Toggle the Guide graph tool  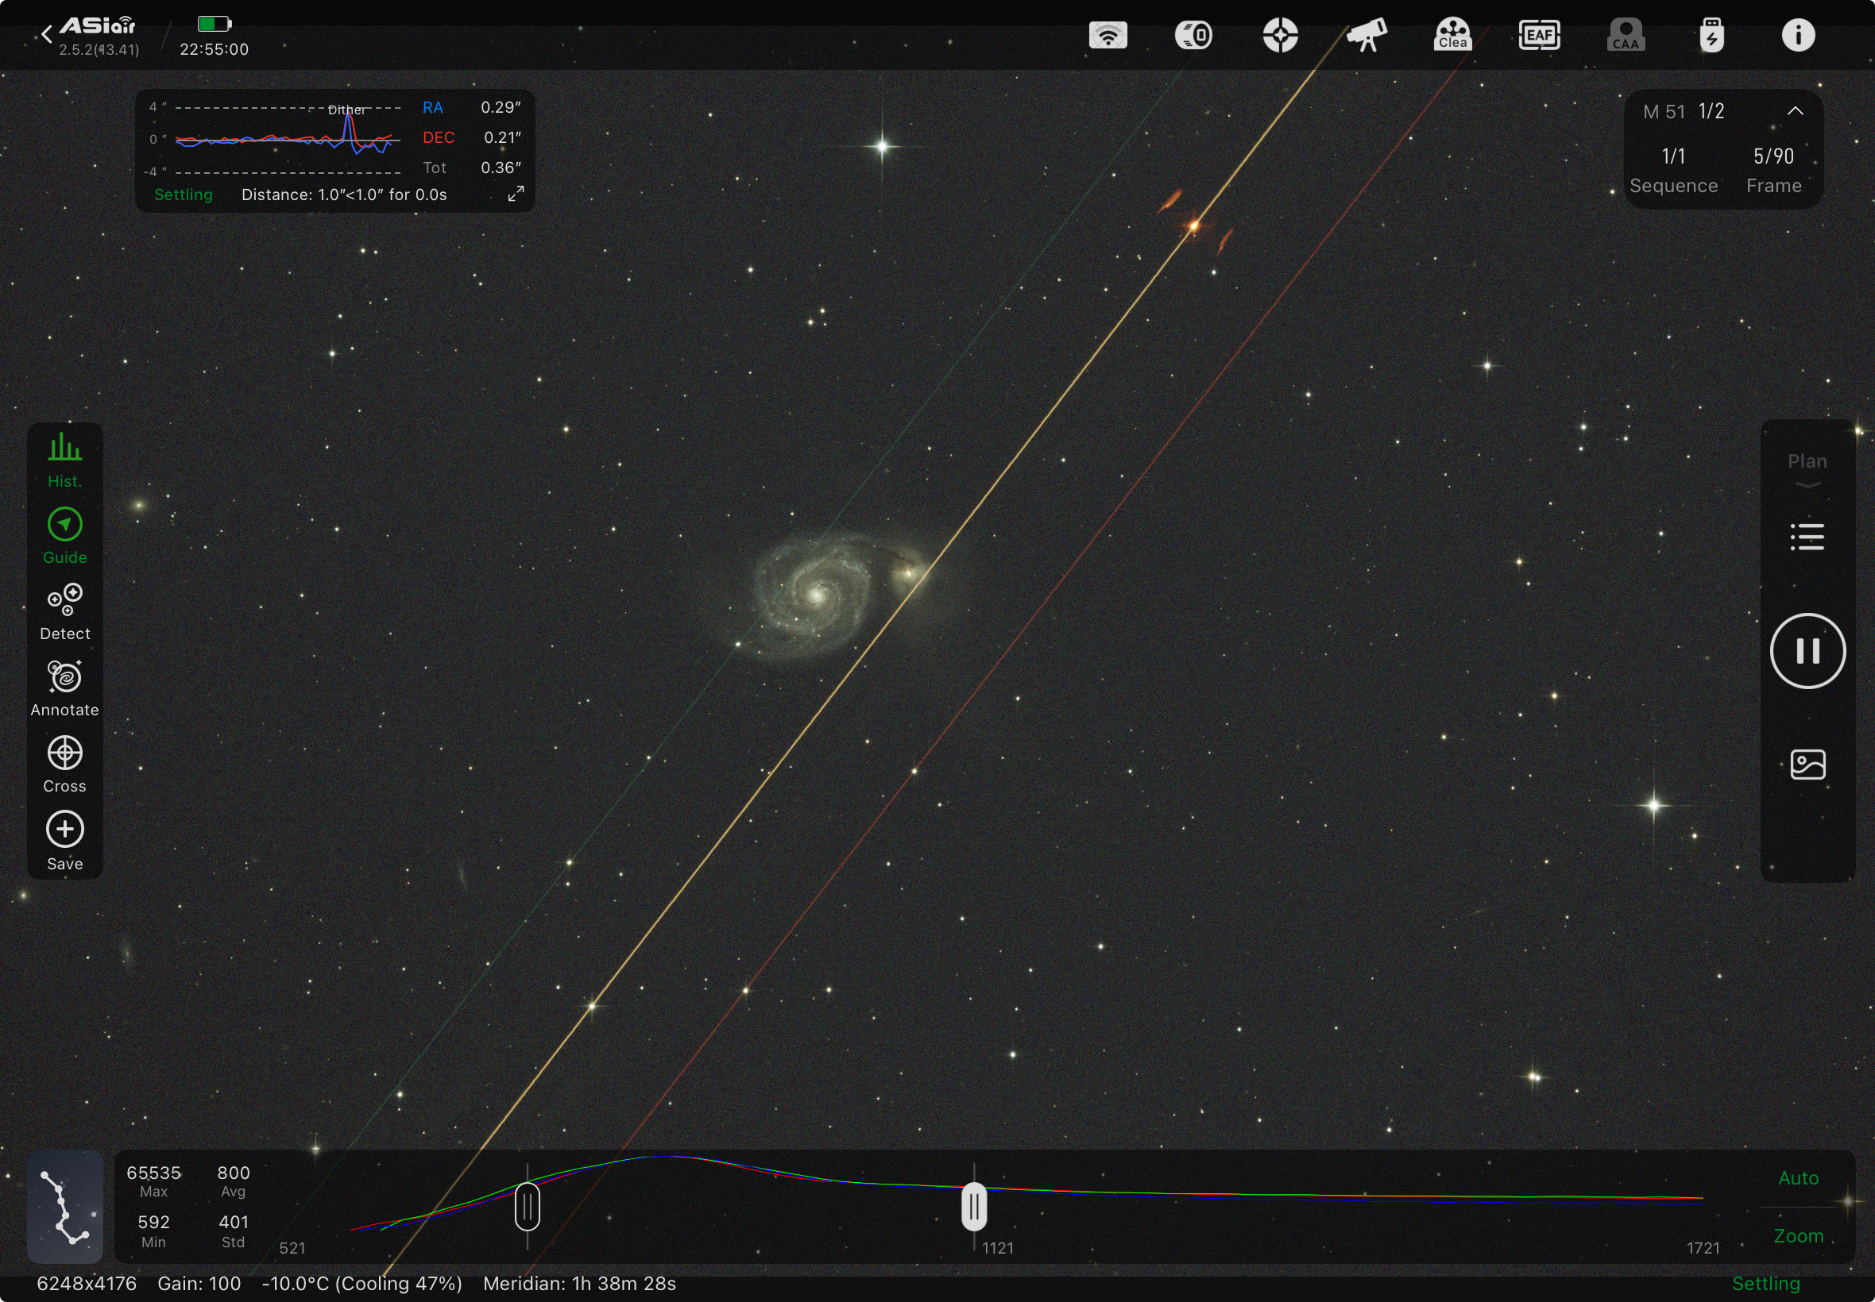coord(64,536)
